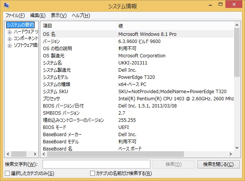Click the value 255.255

tap(127, 120)
